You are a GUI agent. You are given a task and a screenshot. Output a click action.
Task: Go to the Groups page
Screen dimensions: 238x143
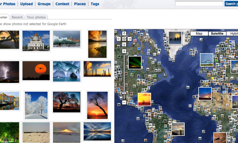tap(44, 4)
